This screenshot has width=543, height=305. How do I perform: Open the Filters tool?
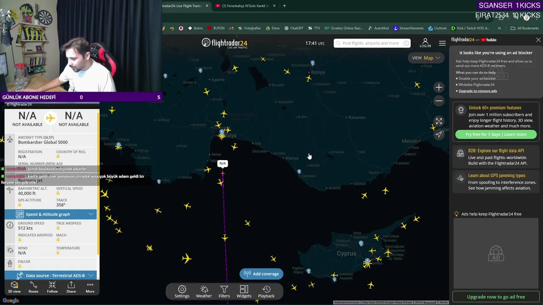tap(224, 291)
